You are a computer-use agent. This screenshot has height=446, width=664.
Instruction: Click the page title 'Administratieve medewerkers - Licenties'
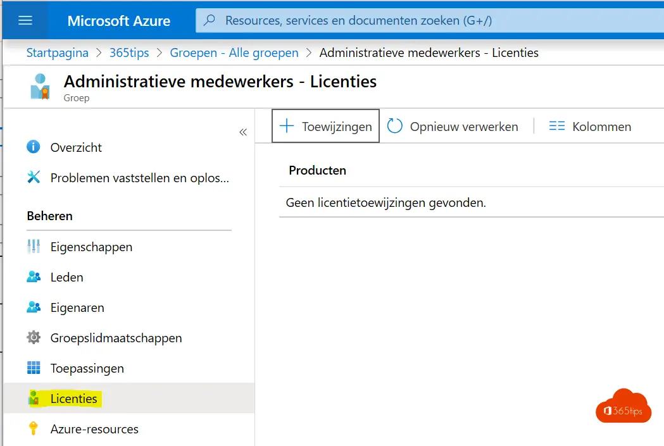[x=220, y=82]
